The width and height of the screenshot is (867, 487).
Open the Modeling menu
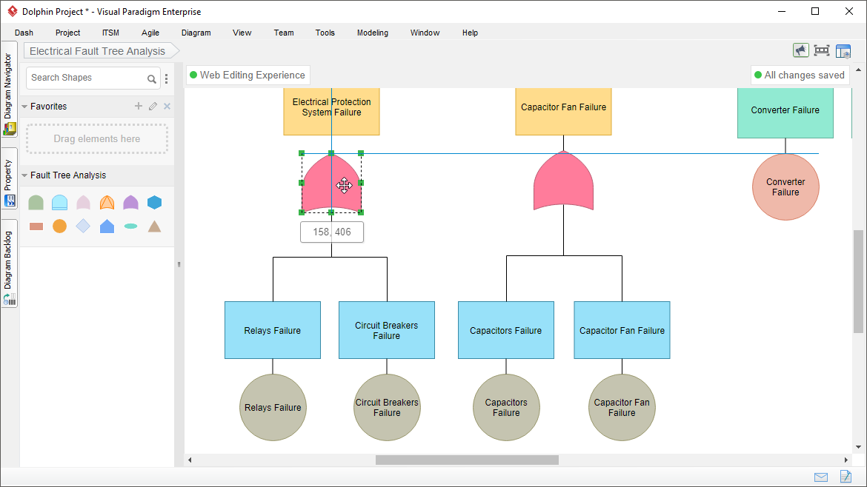click(x=372, y=33)
